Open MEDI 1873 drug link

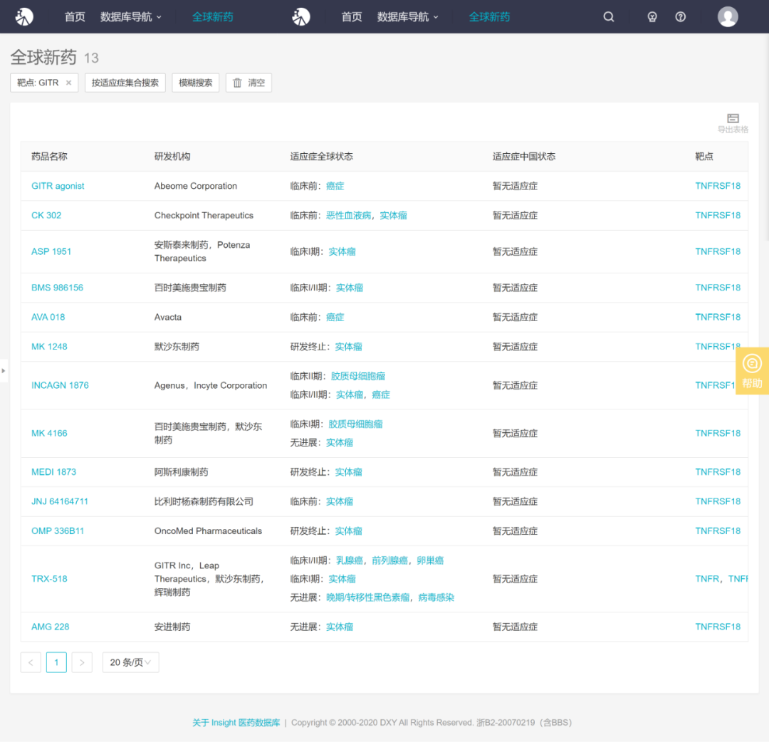coord(54,472)
